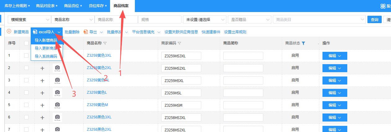Check the checkbox for row 3
The height and width of the screenshot is (132, 391).
tap(26, 80)
